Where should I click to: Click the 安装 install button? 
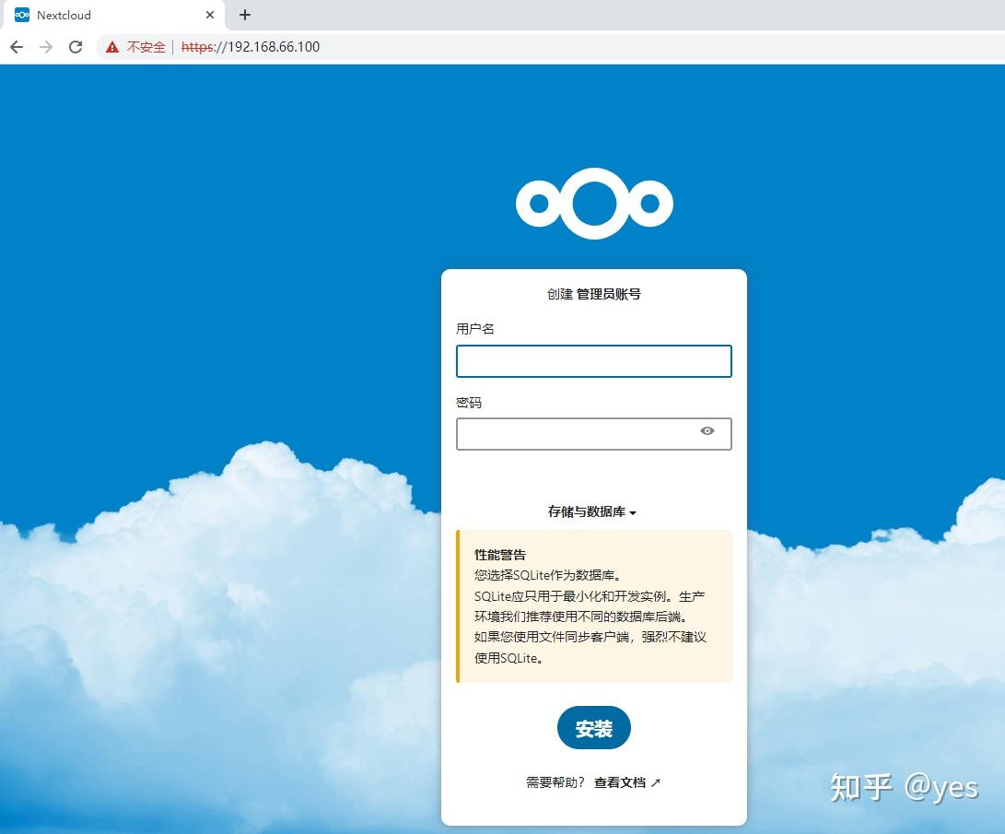tap(593, 728)
